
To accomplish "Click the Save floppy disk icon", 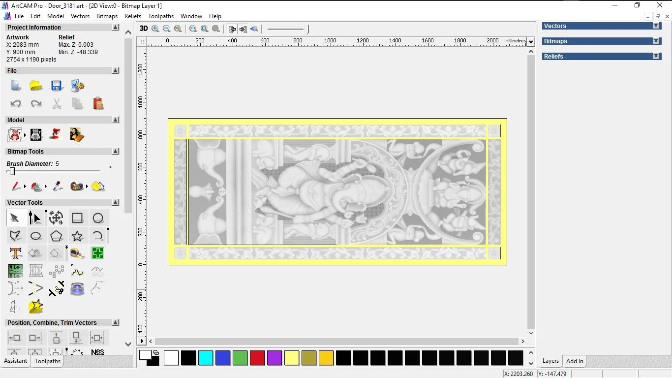I will pyautogui.click(x=57, y=86).
